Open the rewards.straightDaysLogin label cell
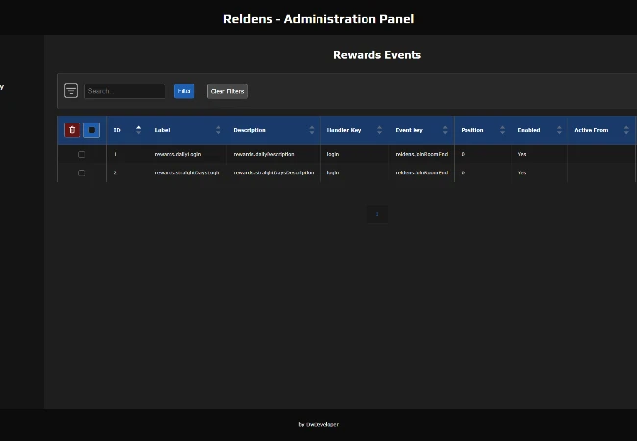The width and height of the screenshot is (637, 441). click(187, 173)
